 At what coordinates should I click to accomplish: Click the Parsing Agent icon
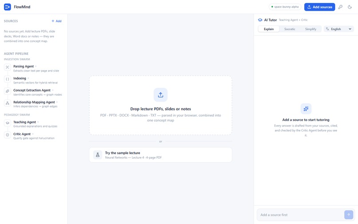tap(8, 67)
